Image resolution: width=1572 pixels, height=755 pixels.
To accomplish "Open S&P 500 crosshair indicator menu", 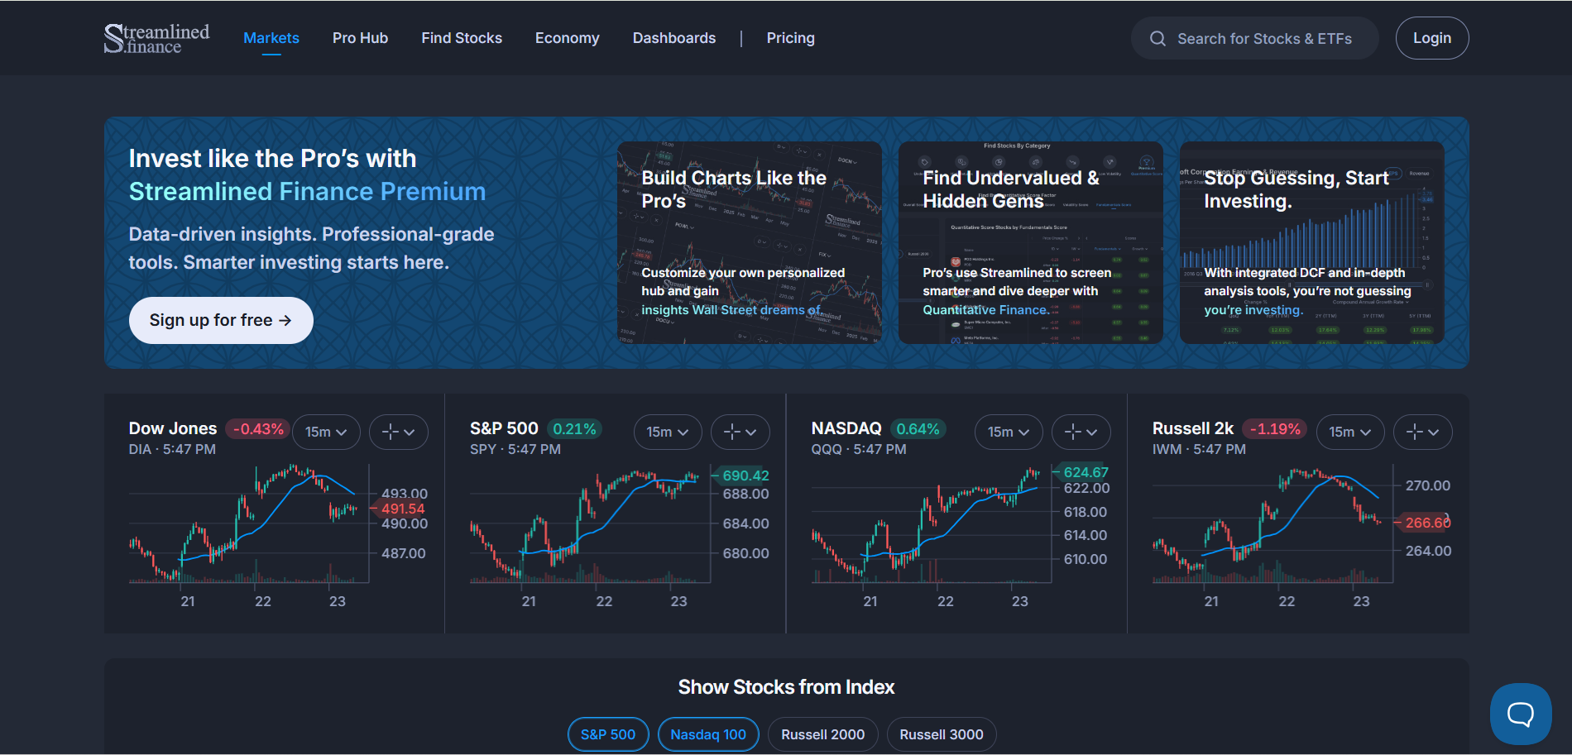I will click(740, 432).
